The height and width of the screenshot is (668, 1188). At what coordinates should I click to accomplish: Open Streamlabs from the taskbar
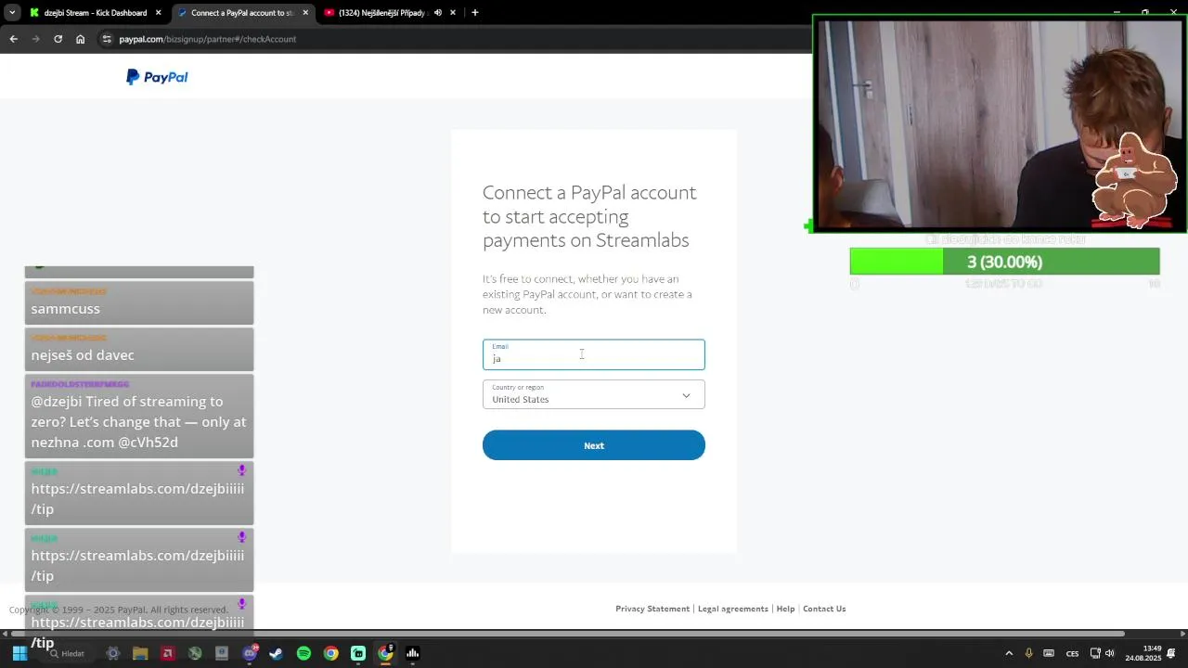point(358,653)
